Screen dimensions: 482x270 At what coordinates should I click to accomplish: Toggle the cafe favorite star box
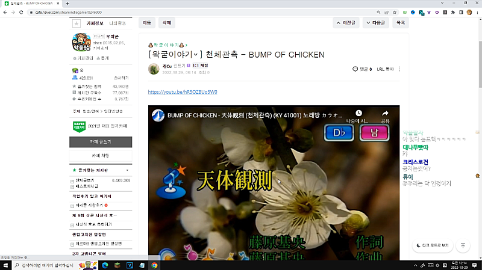pos(77,23)
